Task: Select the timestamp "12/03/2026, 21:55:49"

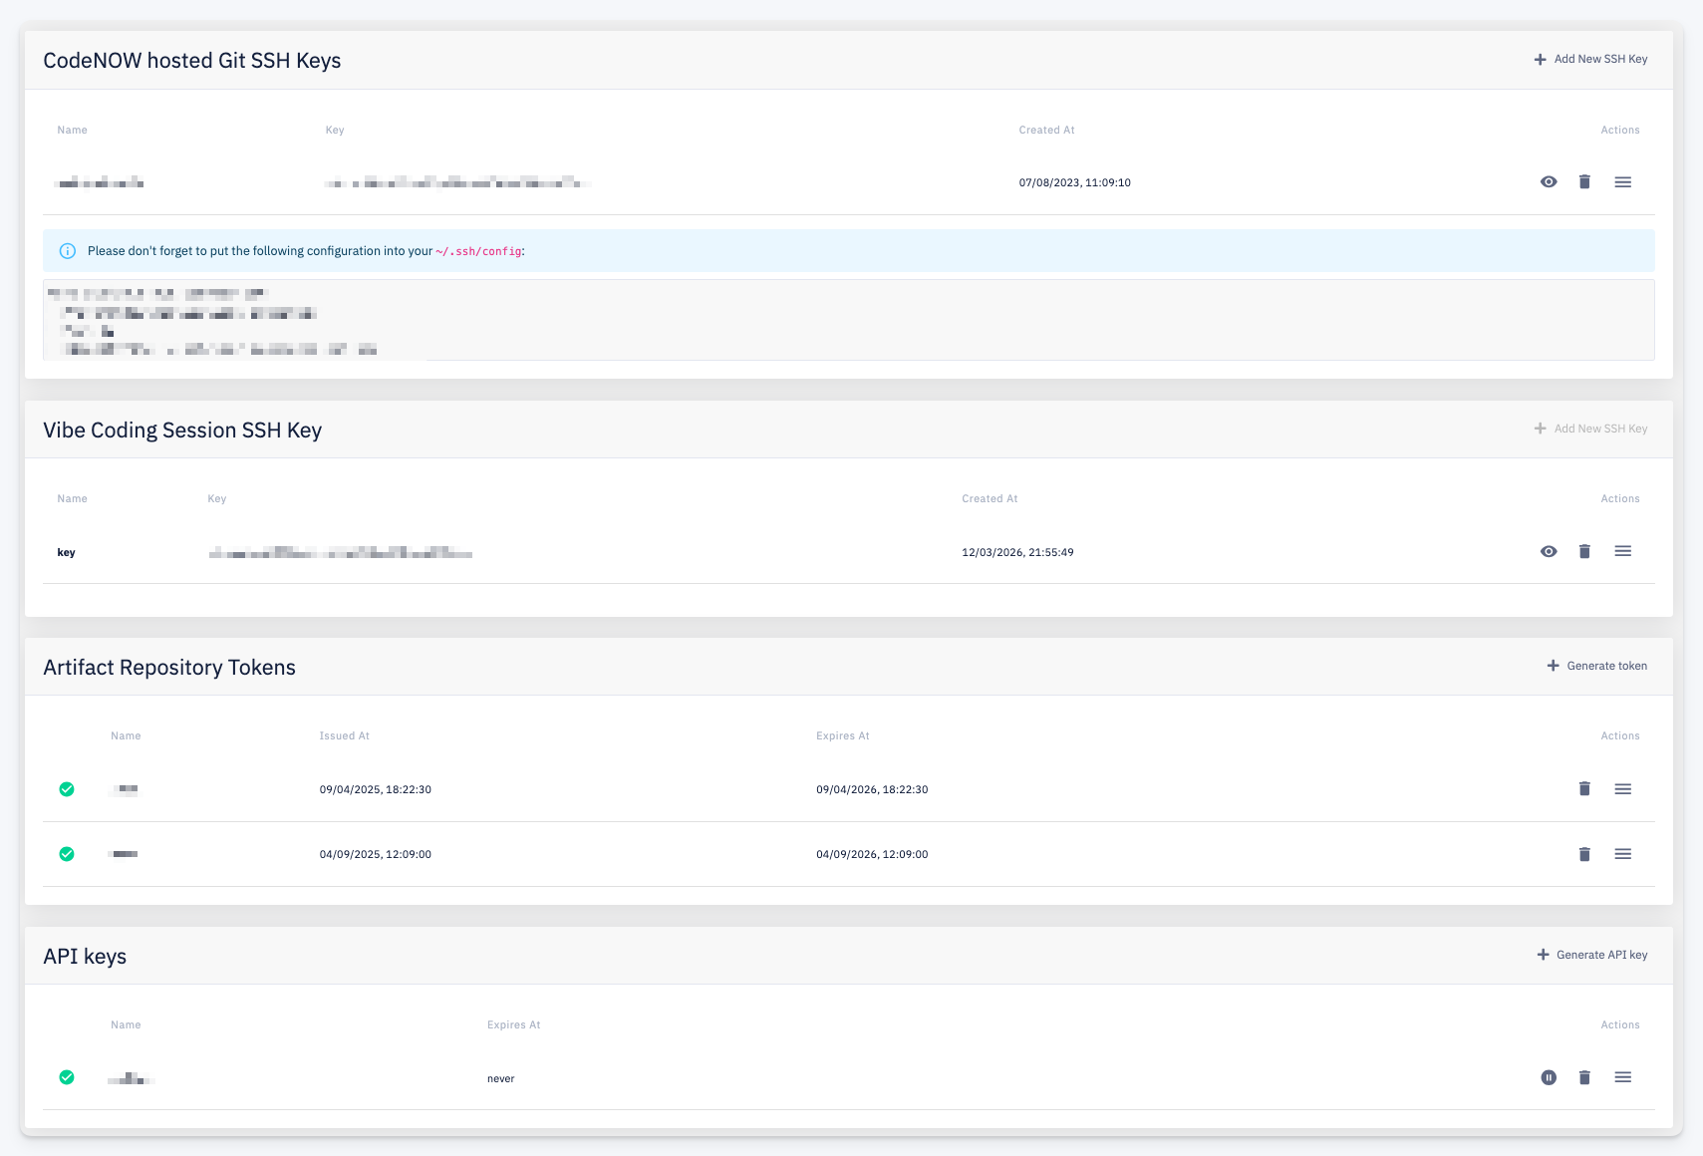Action: coord(1017,552)
